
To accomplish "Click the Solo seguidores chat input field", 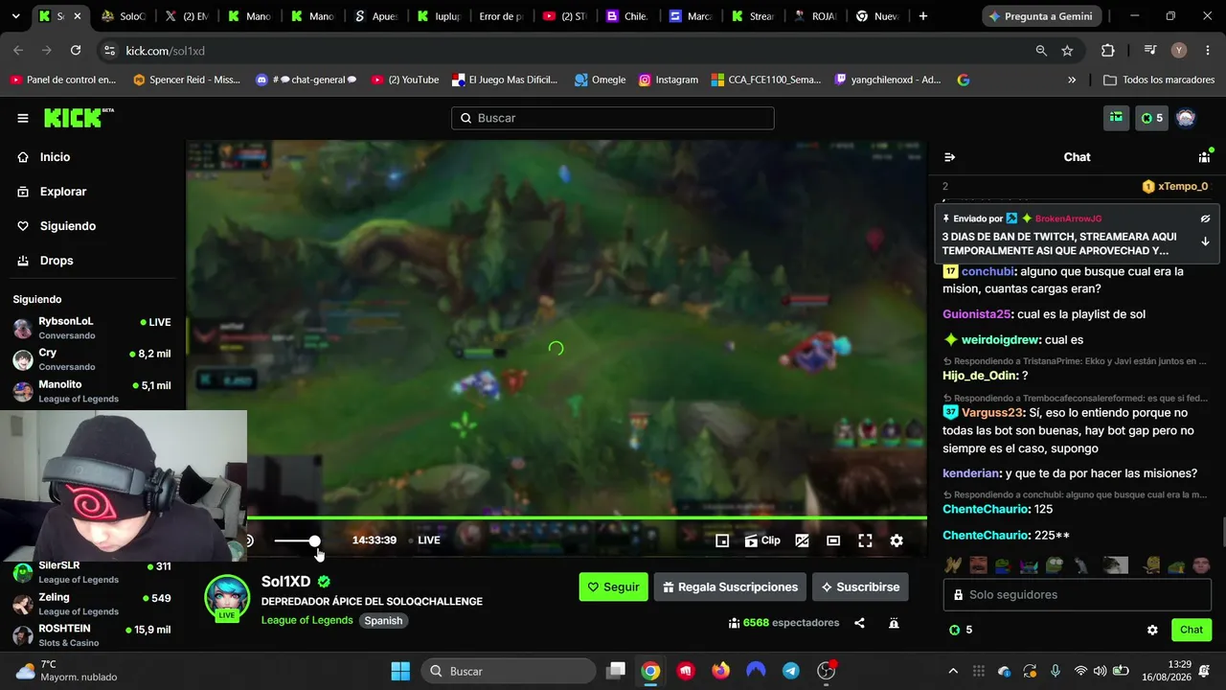I will pyautogui.click(x=1077, y=594).
